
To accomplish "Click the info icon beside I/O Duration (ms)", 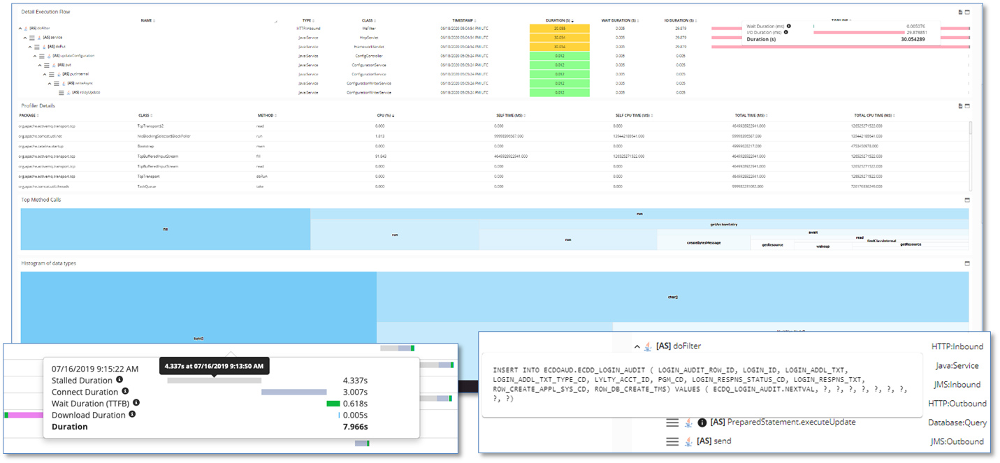I will (x=786, y=32).
